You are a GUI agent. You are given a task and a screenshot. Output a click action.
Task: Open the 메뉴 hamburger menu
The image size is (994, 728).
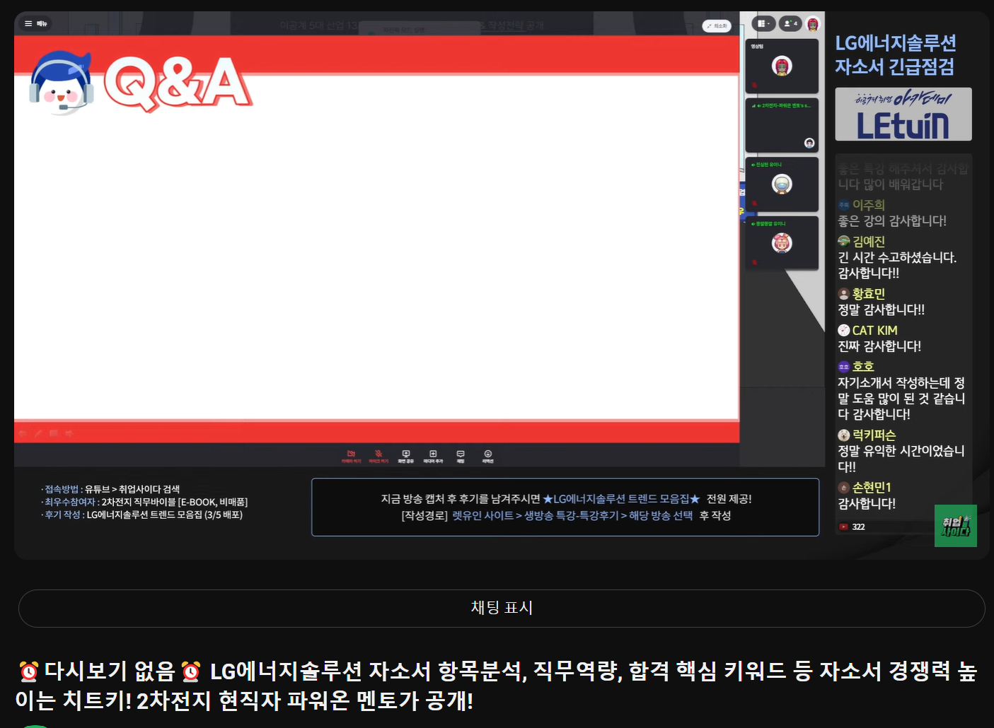[x=35, y=23]
